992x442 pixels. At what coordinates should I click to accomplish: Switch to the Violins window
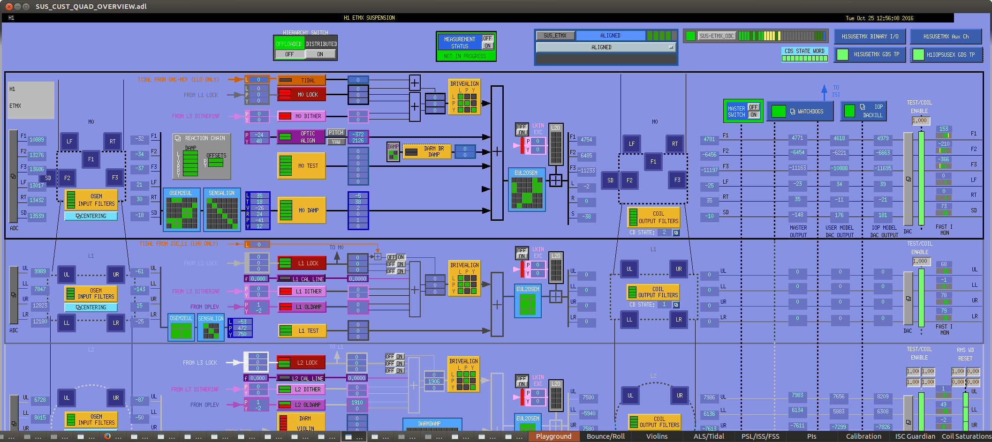click(657, 436)
